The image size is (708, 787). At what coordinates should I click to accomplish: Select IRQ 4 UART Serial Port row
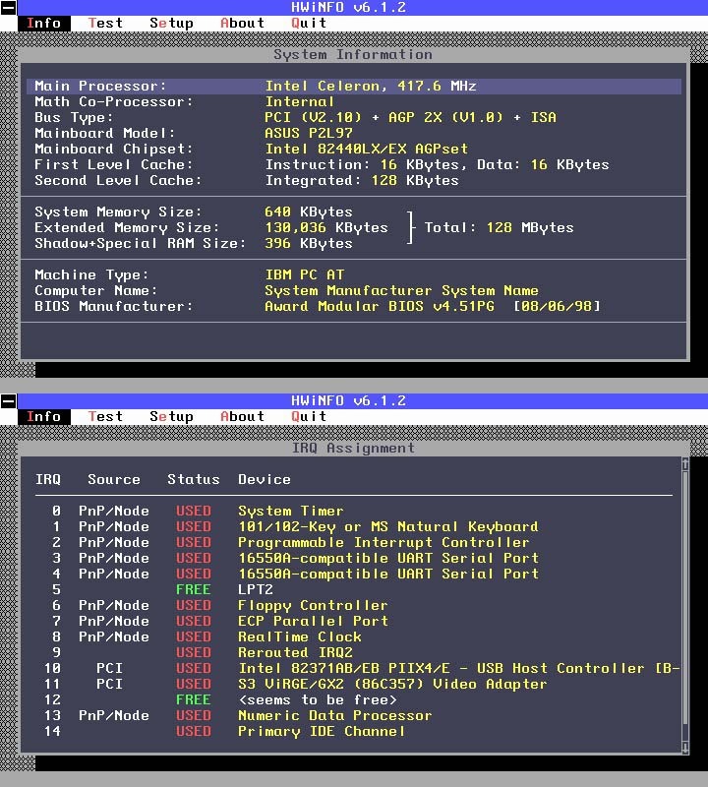354,574
